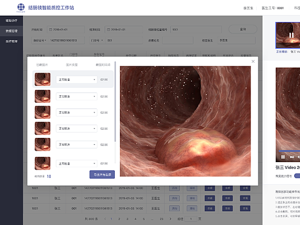Viewport: 300px width, 225px height.
Task: Open the outpatient number type dropdown
Action: click(x=97, y=40)
